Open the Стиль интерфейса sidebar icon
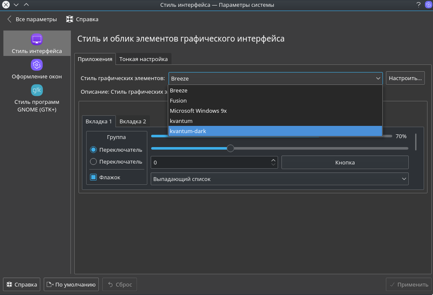433x295 pixels. pos(37,39)
